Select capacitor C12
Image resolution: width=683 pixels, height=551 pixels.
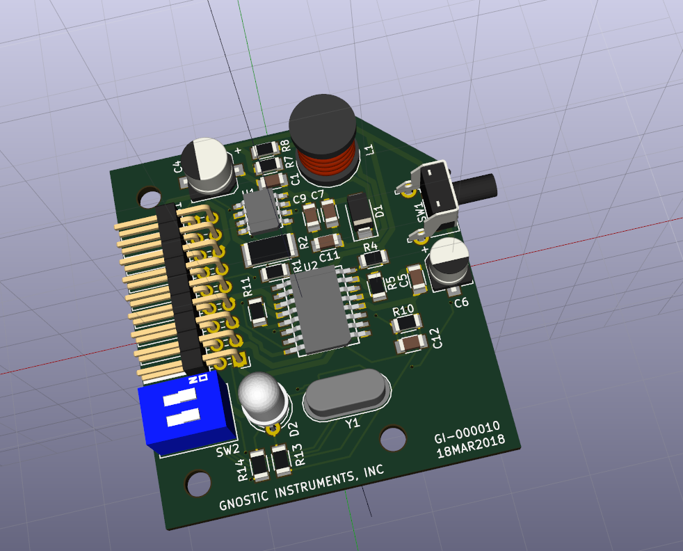coord(412,343)
